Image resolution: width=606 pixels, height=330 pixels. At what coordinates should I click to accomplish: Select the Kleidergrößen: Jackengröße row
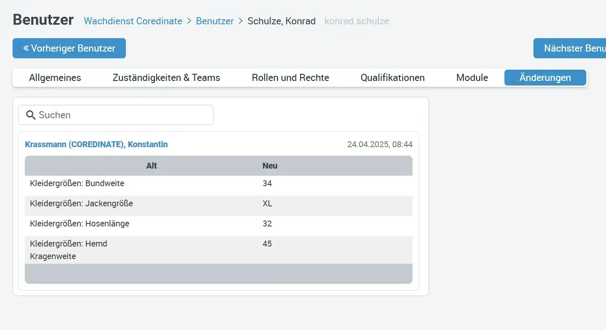coord(81,203)
